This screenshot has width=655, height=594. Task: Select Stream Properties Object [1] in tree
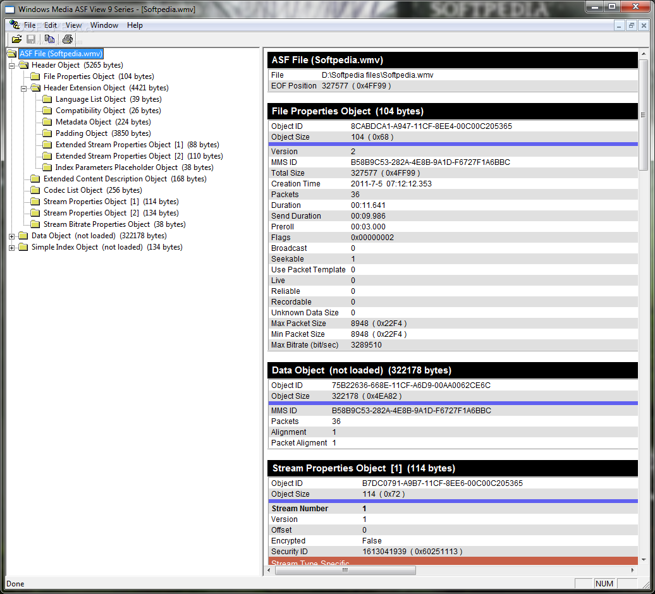click(x=111, y=202)
